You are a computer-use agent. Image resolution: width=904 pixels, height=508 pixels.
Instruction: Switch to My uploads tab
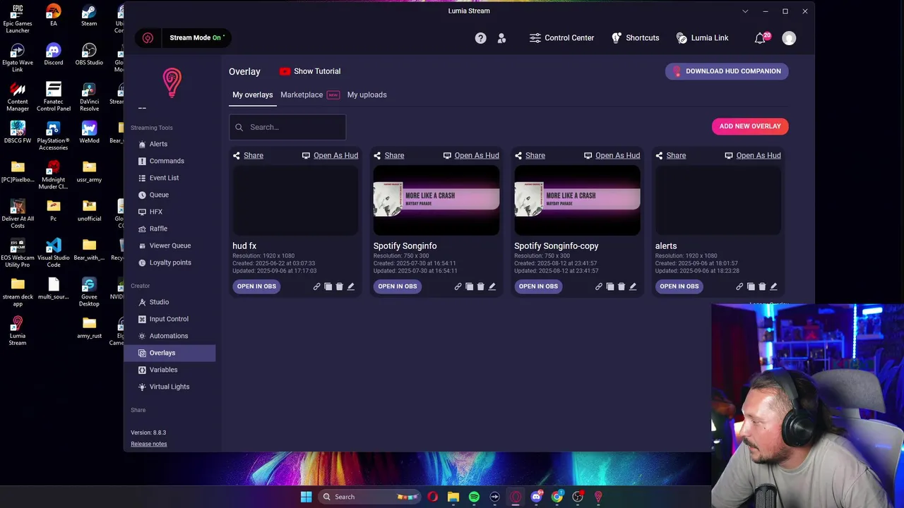(x=367, y=95)
